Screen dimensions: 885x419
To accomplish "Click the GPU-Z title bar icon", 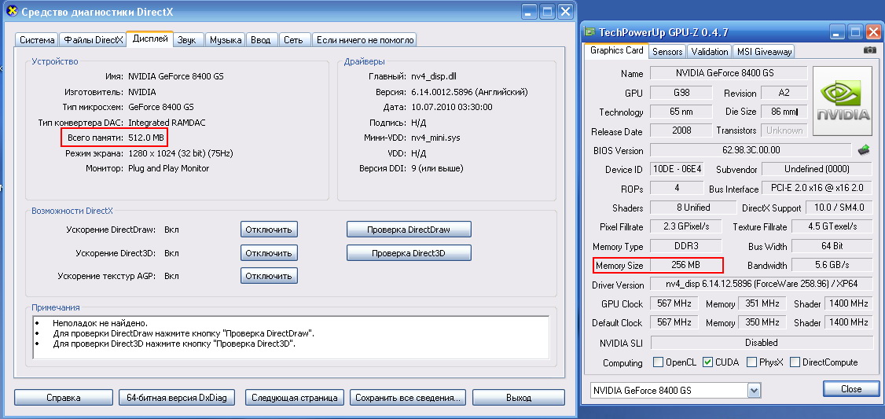I will point(590,32).
